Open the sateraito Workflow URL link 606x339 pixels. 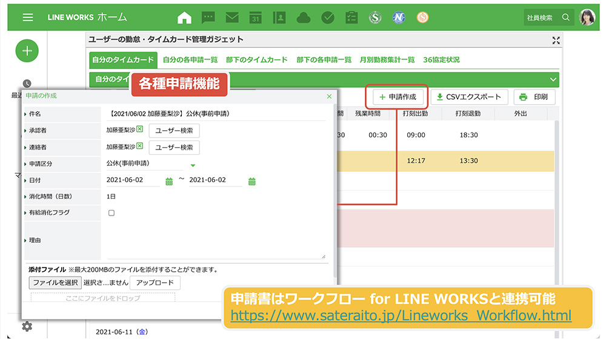click(x=401, y=315)
